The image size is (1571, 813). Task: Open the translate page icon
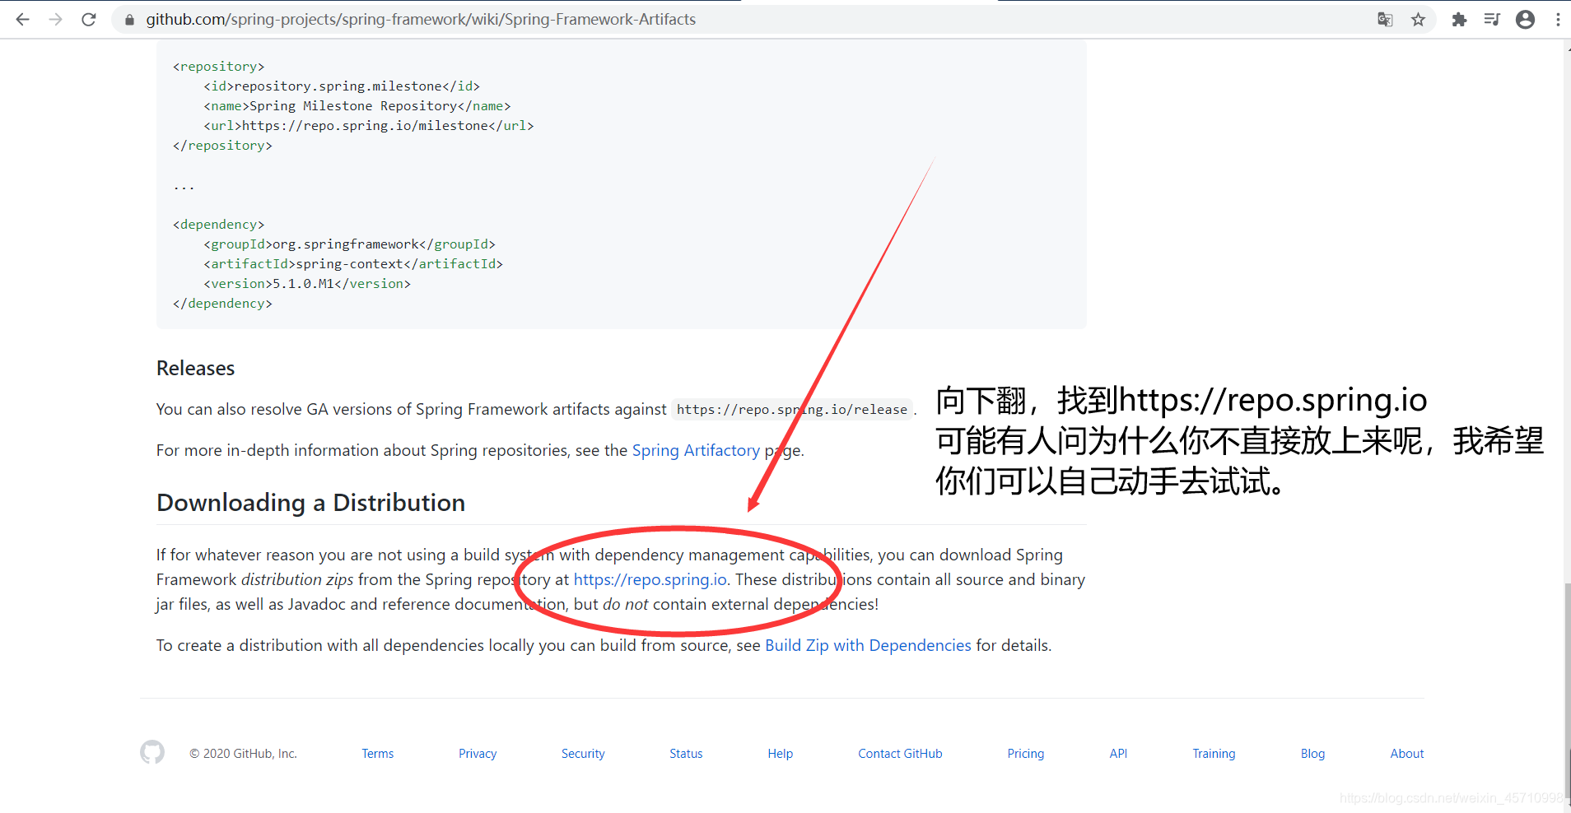(1385, 19)
